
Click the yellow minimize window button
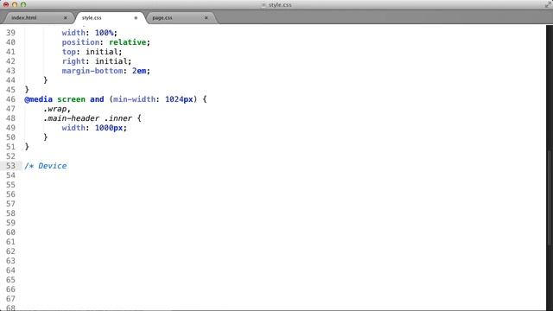coord(15,4)
